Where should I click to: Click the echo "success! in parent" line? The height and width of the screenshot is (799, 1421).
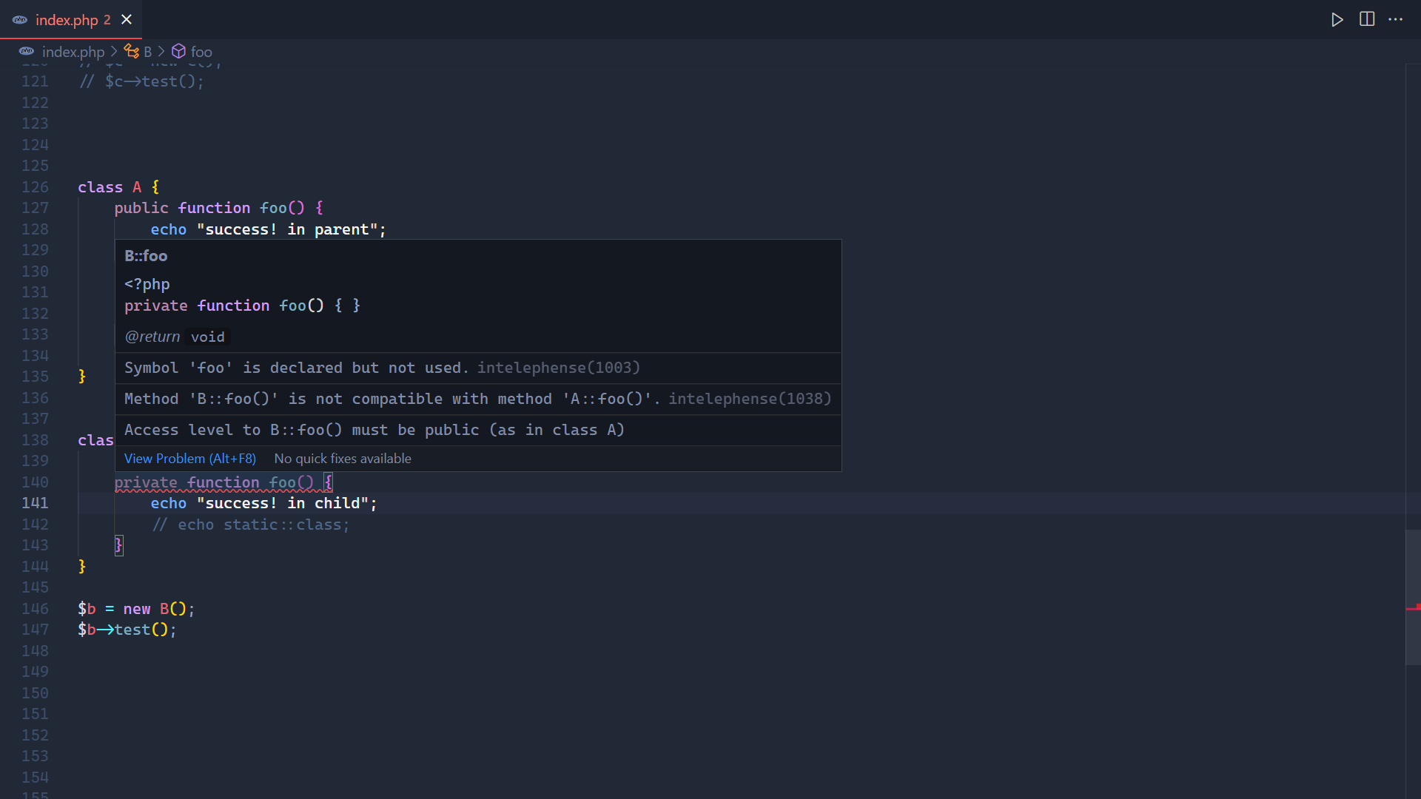[x=268, y=229]
